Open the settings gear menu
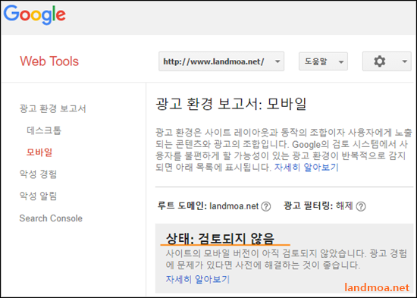This screenshot has height=298, width=417. tap(387, 61)
